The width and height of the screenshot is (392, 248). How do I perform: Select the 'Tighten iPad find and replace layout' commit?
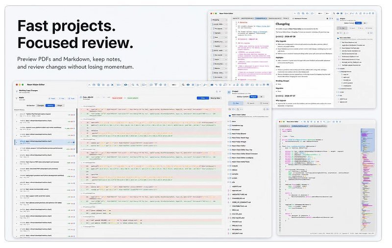pos(45,115)
